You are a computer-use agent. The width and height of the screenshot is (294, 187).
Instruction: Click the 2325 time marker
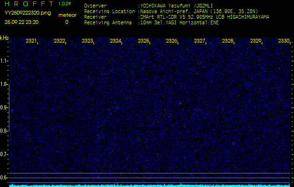pos(143,41)
